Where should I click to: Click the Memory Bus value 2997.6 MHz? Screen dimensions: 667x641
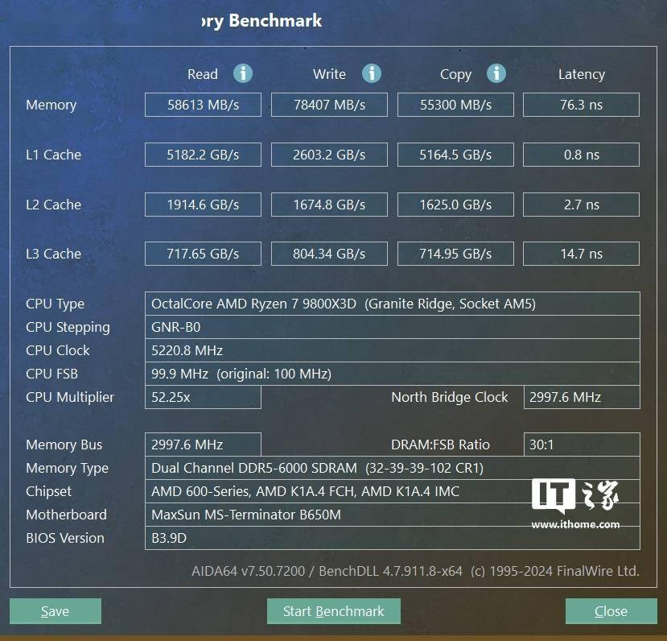[203, 445]
